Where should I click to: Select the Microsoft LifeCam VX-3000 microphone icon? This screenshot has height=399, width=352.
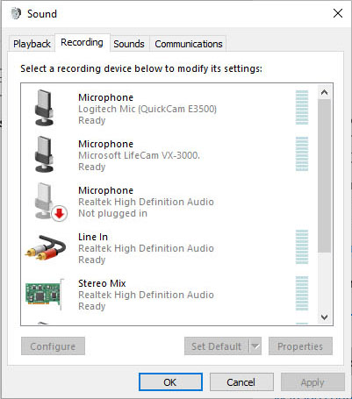tap(44, 154)
